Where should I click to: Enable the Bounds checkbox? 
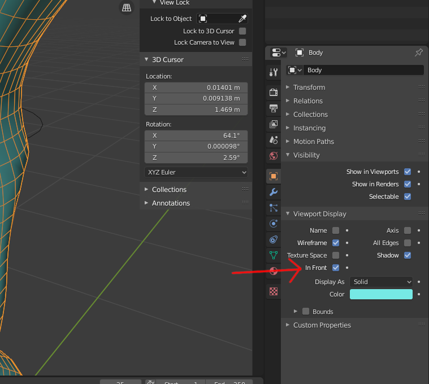(306, 311)
